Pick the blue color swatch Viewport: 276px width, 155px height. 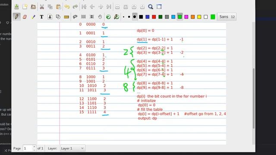click(x=147, y=17)
